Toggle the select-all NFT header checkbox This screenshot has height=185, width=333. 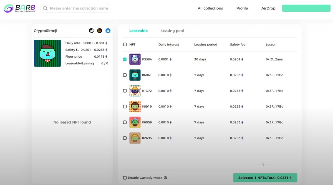point(125,44)
